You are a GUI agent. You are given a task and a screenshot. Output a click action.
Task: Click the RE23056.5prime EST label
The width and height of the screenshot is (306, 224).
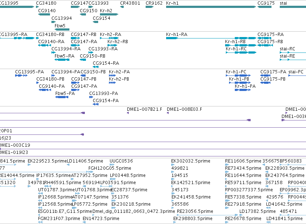[195, 211]
